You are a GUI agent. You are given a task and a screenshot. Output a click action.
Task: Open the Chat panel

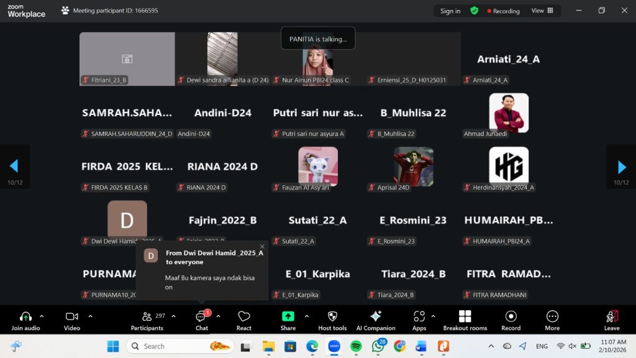click(201, 319)
